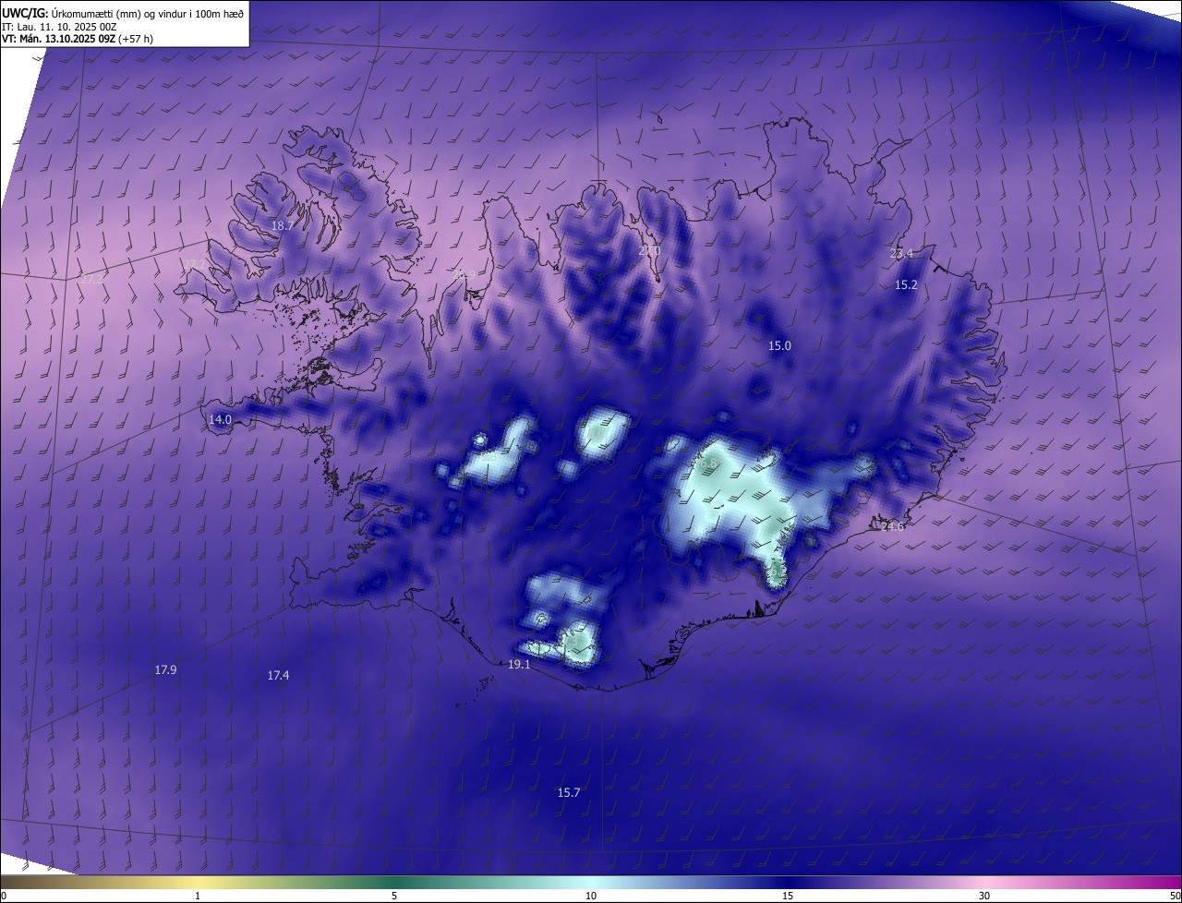Image resolution: width=1182 pixels, height=903 pixels.
Task: Click the 18.7 value on Westfjords
Action: 282,225
